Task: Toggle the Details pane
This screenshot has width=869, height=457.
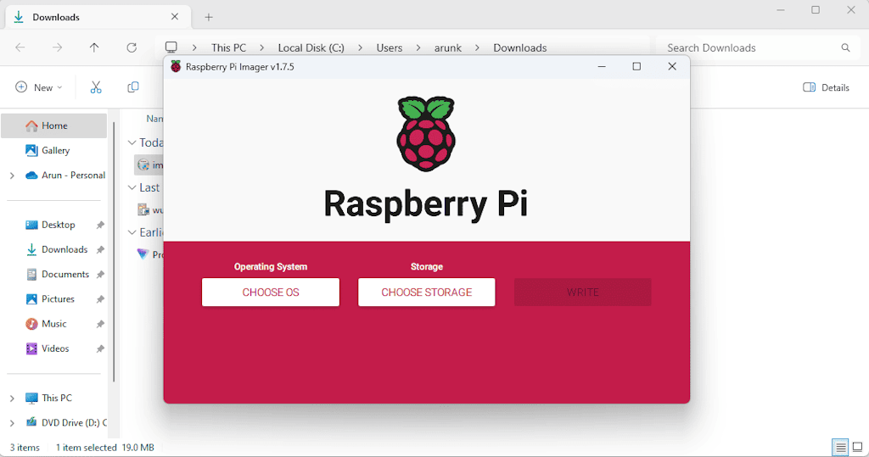Action: (x=826, y=87)
